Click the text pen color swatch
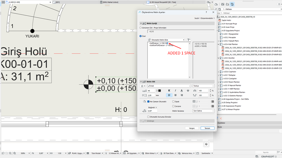 point(159,91)
